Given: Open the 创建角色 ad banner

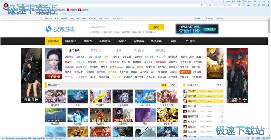Looking at the screenshot, I should (x=31, y=75).
